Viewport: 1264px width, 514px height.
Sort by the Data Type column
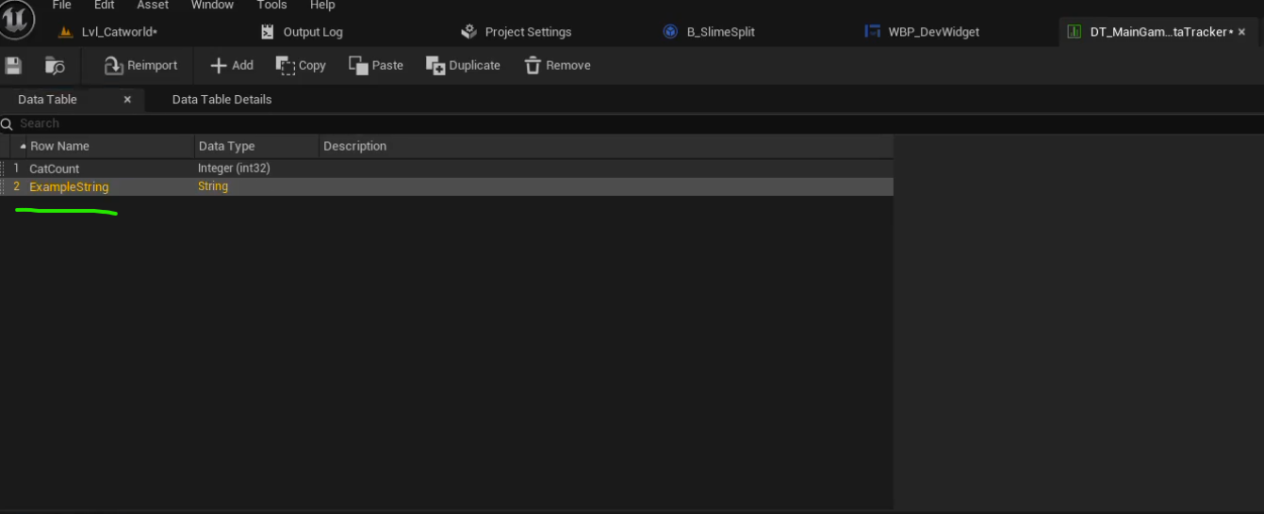(x=256, y=146)
